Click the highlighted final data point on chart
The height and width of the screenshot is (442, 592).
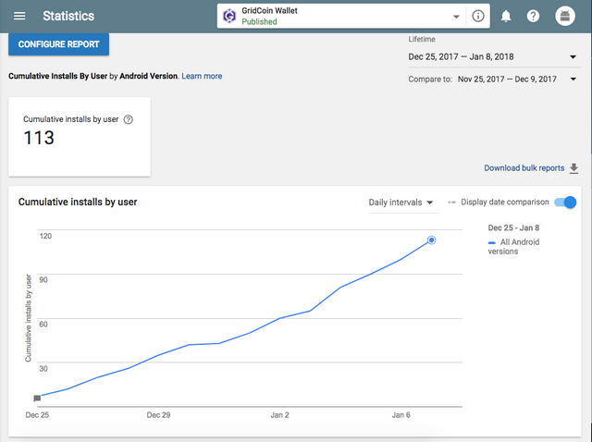pyautogui.click(x=431, y=240)
